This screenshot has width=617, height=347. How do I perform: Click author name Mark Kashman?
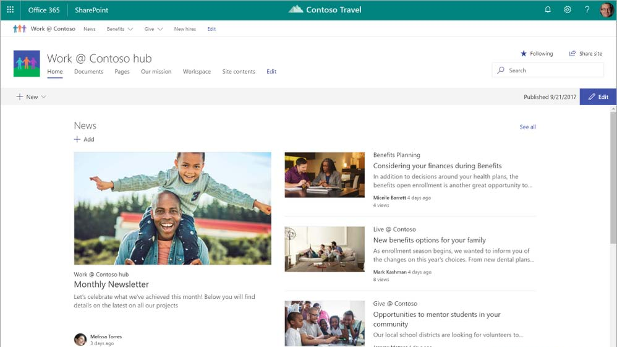pyautogui.click(x=389, y=272)
